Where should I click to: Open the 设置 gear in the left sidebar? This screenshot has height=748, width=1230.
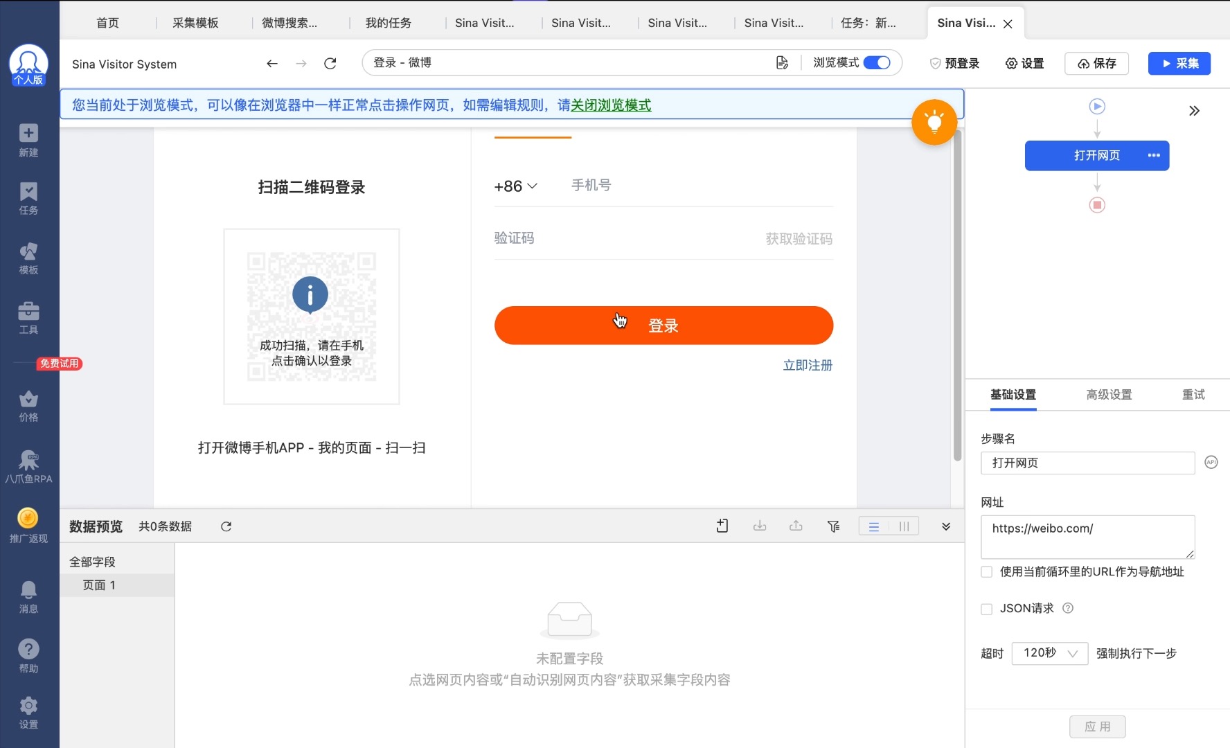pos(28,713)
